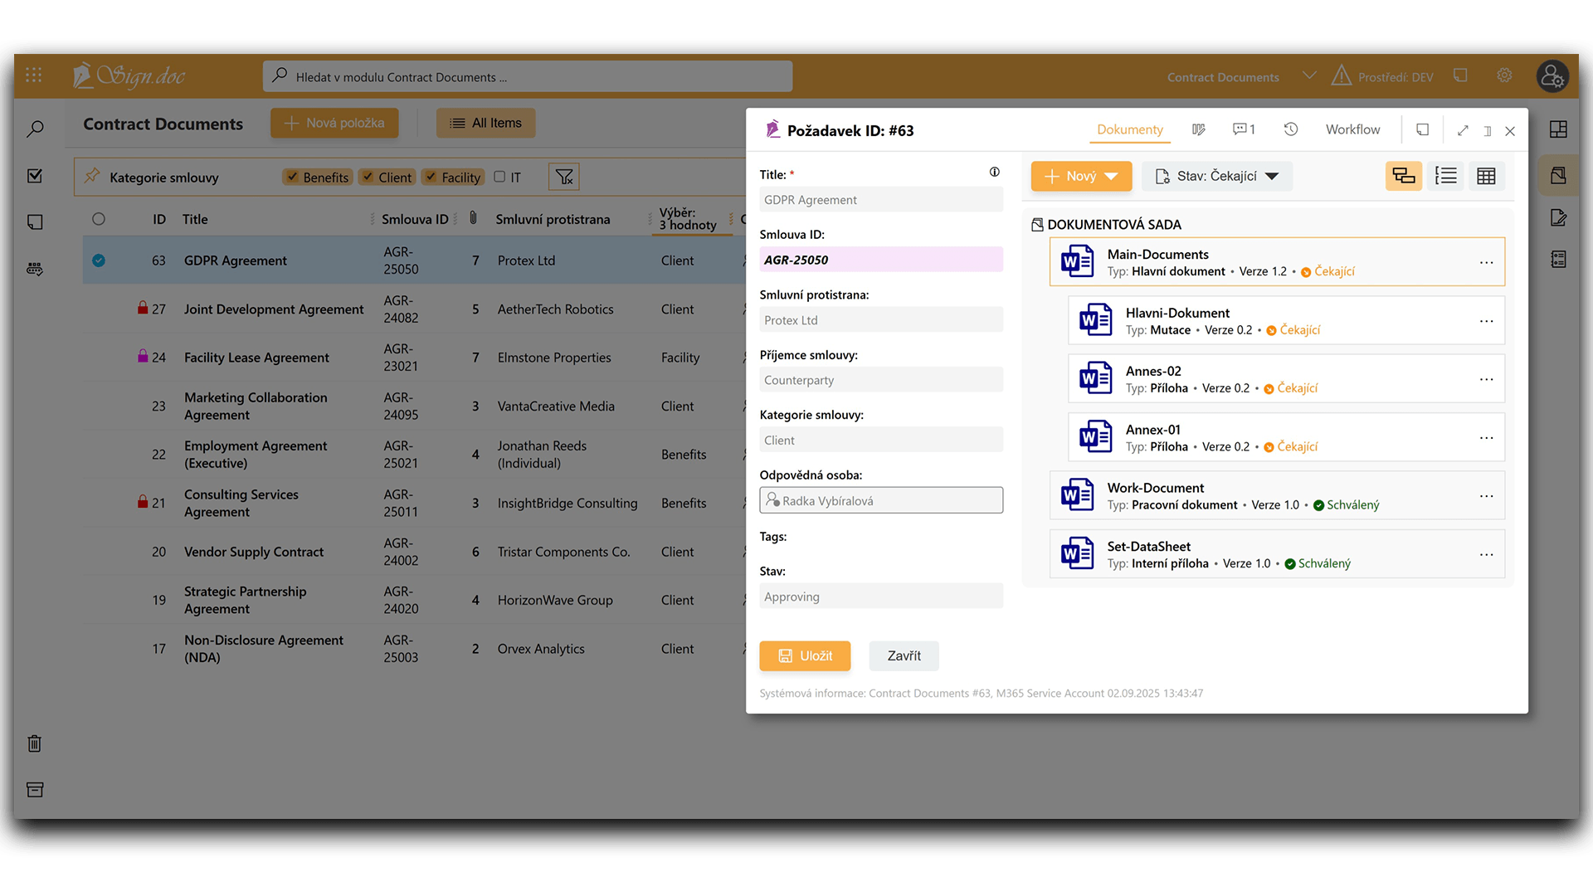Open the dashboard layout icon on right rail
This screenshot has height=896, width=1593.
tap(1558, 129)
